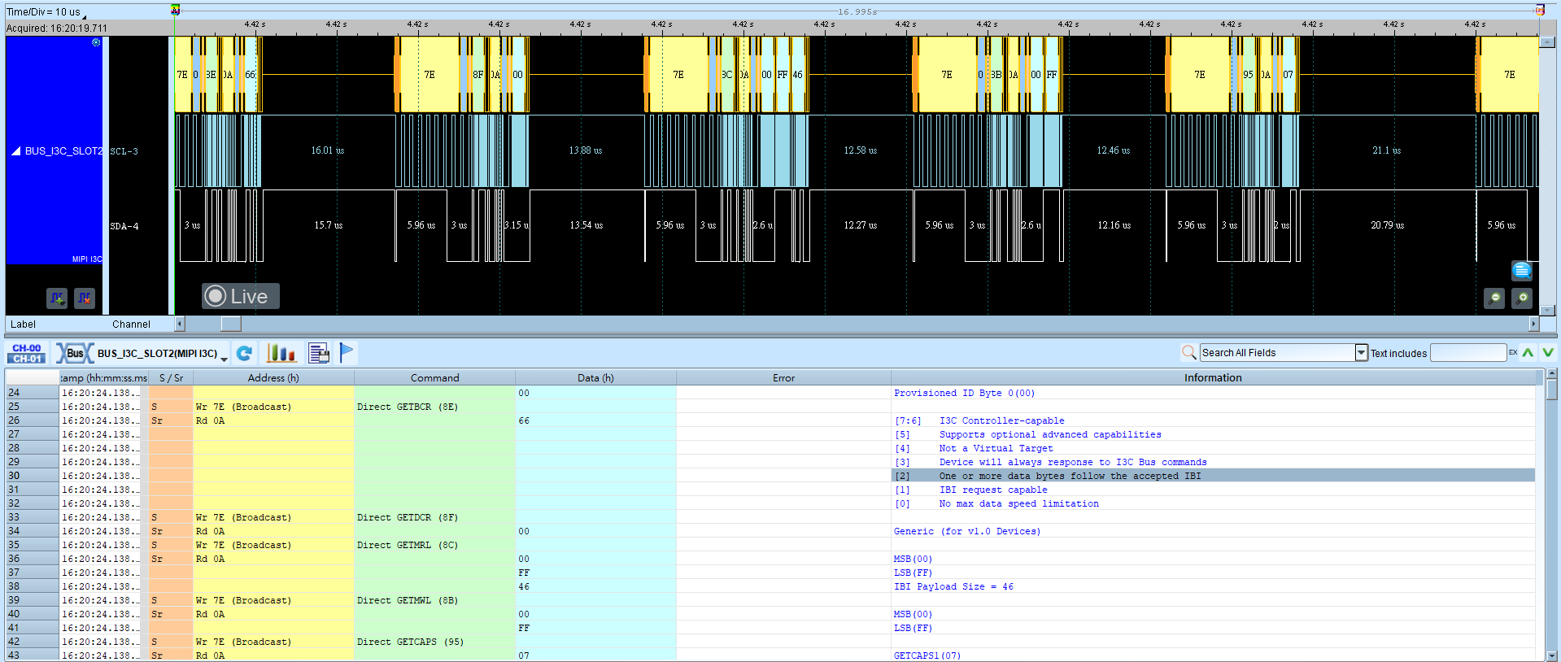Click the waveform vertical scroll down arrow
Screen dimensions: 1561x662
[x=1547, y=310]
